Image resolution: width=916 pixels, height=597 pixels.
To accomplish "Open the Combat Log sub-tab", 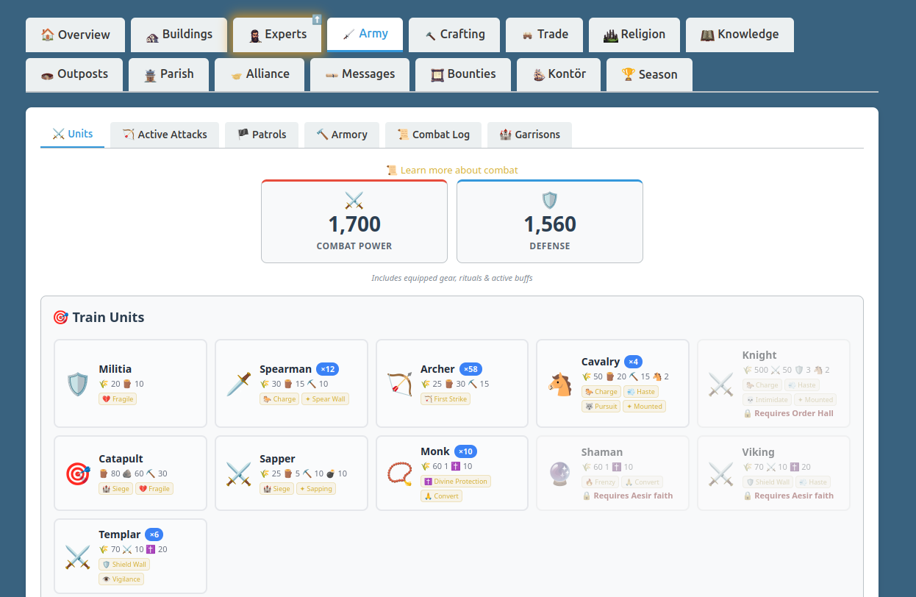I will 433,135.
